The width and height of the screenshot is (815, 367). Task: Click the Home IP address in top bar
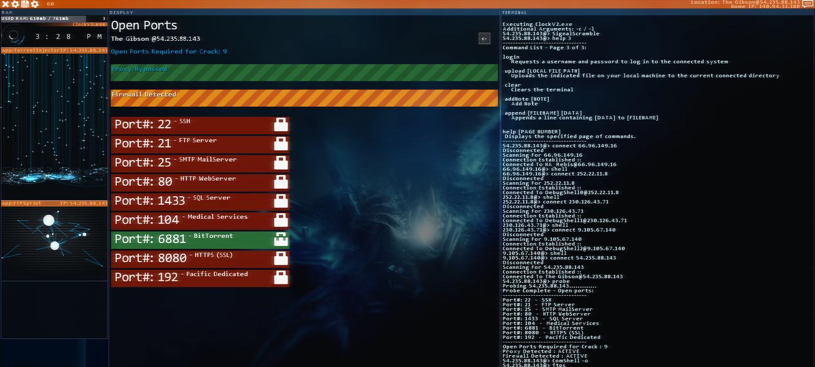point(765,6)
